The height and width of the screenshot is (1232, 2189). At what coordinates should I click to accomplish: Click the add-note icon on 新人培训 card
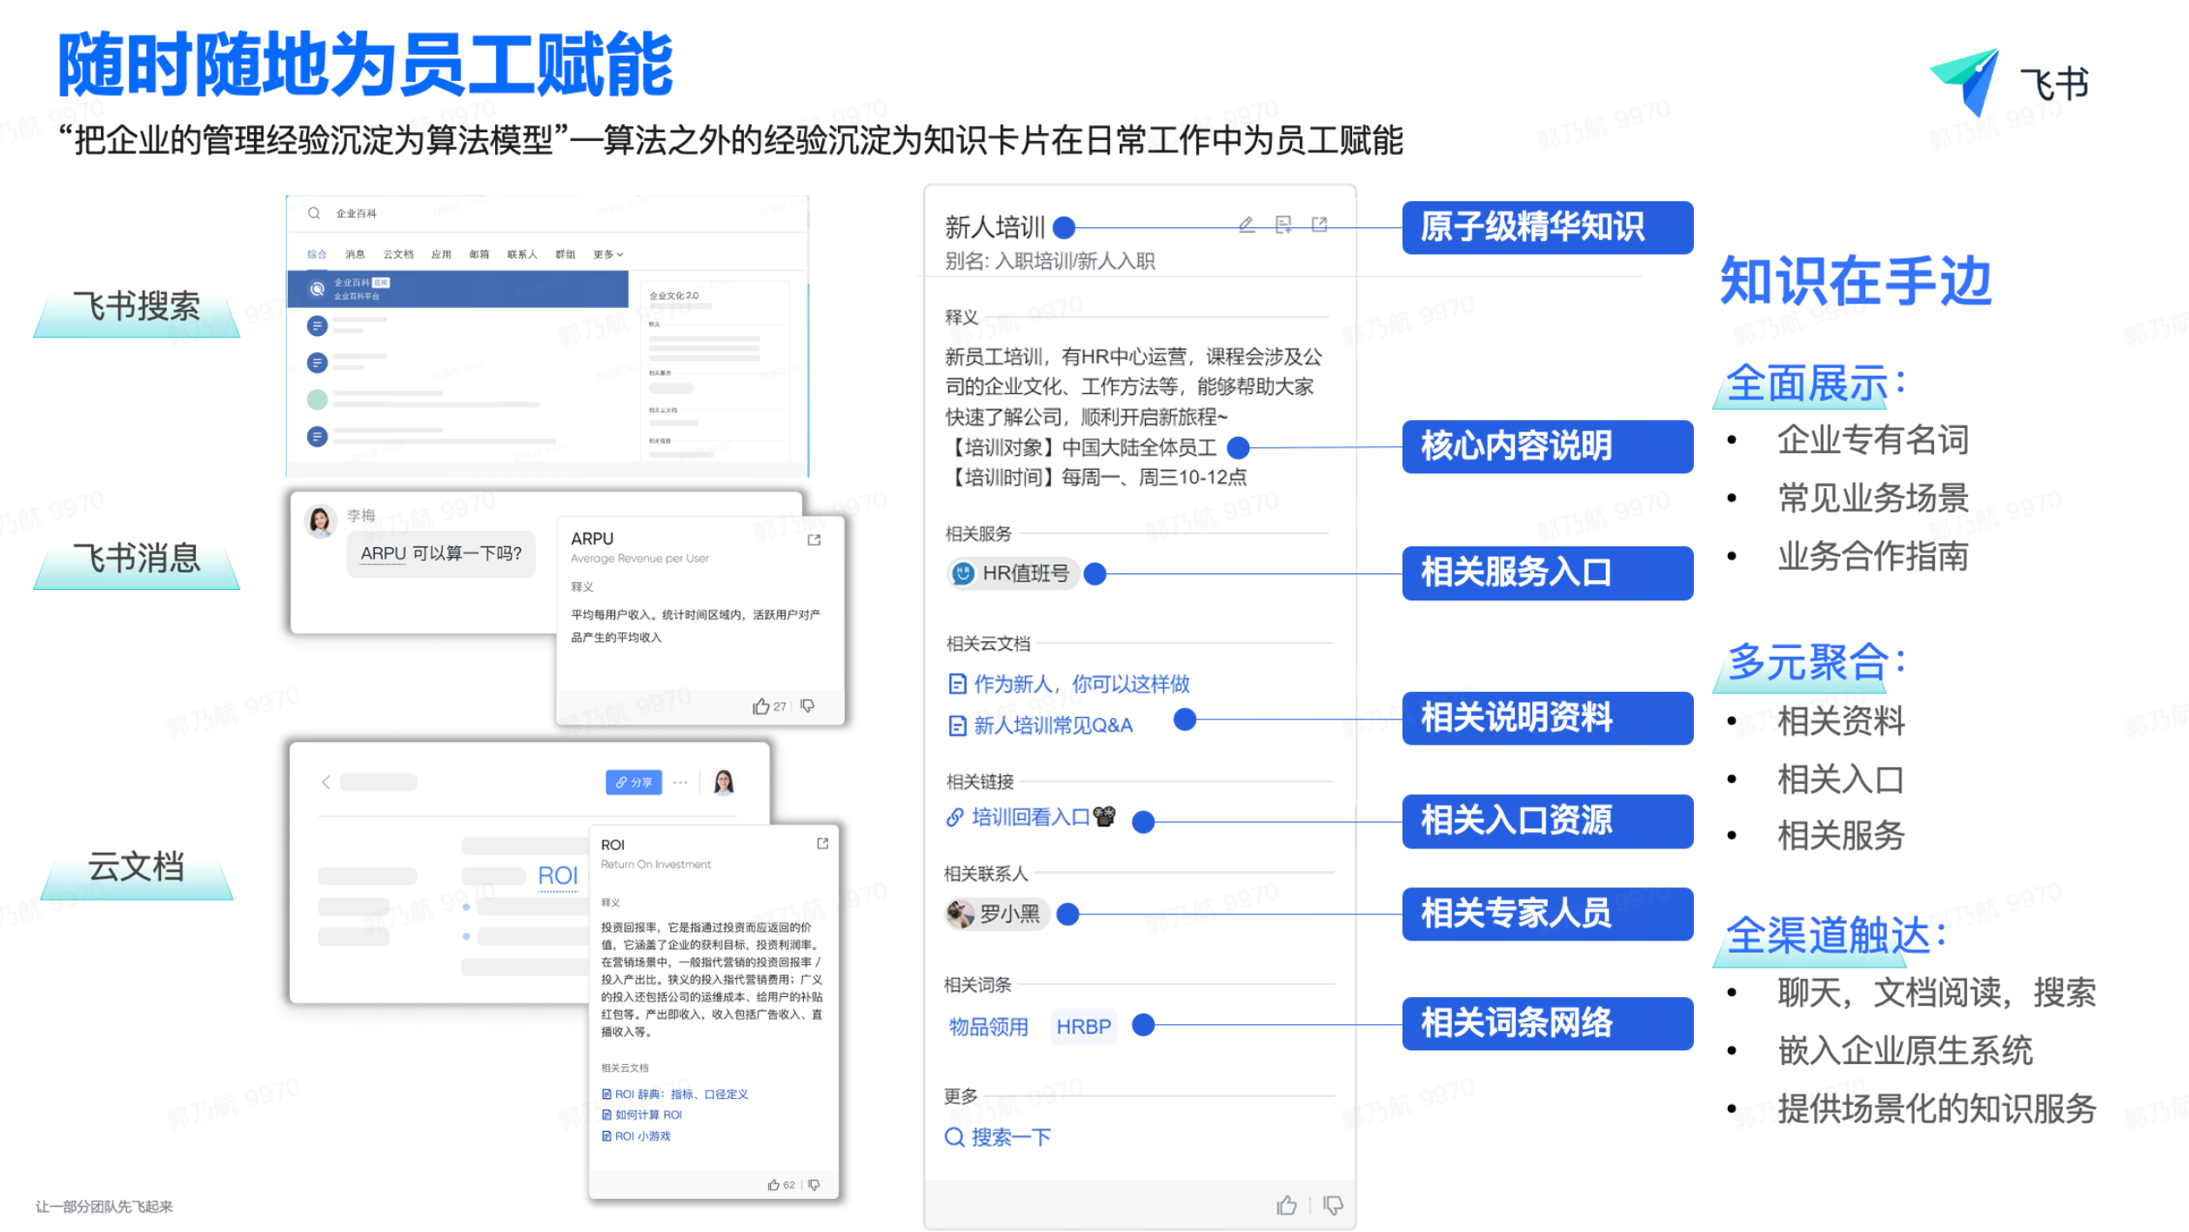tap(1283, 225)
